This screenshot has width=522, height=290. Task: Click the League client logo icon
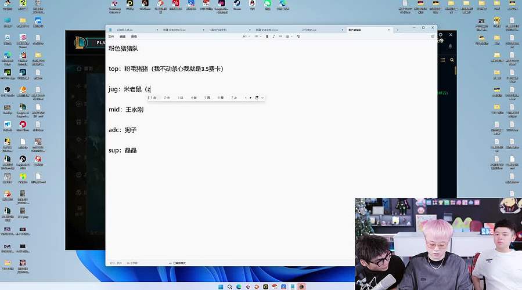tap(80, 42)
